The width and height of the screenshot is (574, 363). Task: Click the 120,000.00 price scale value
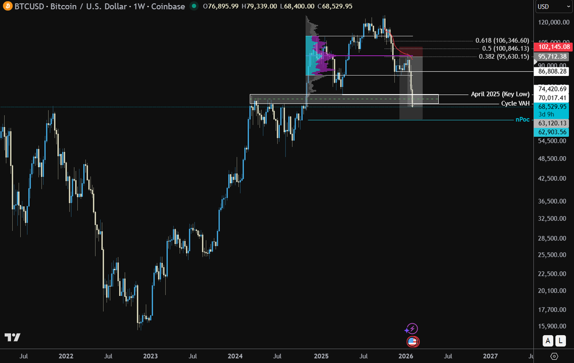click(554, 22)
